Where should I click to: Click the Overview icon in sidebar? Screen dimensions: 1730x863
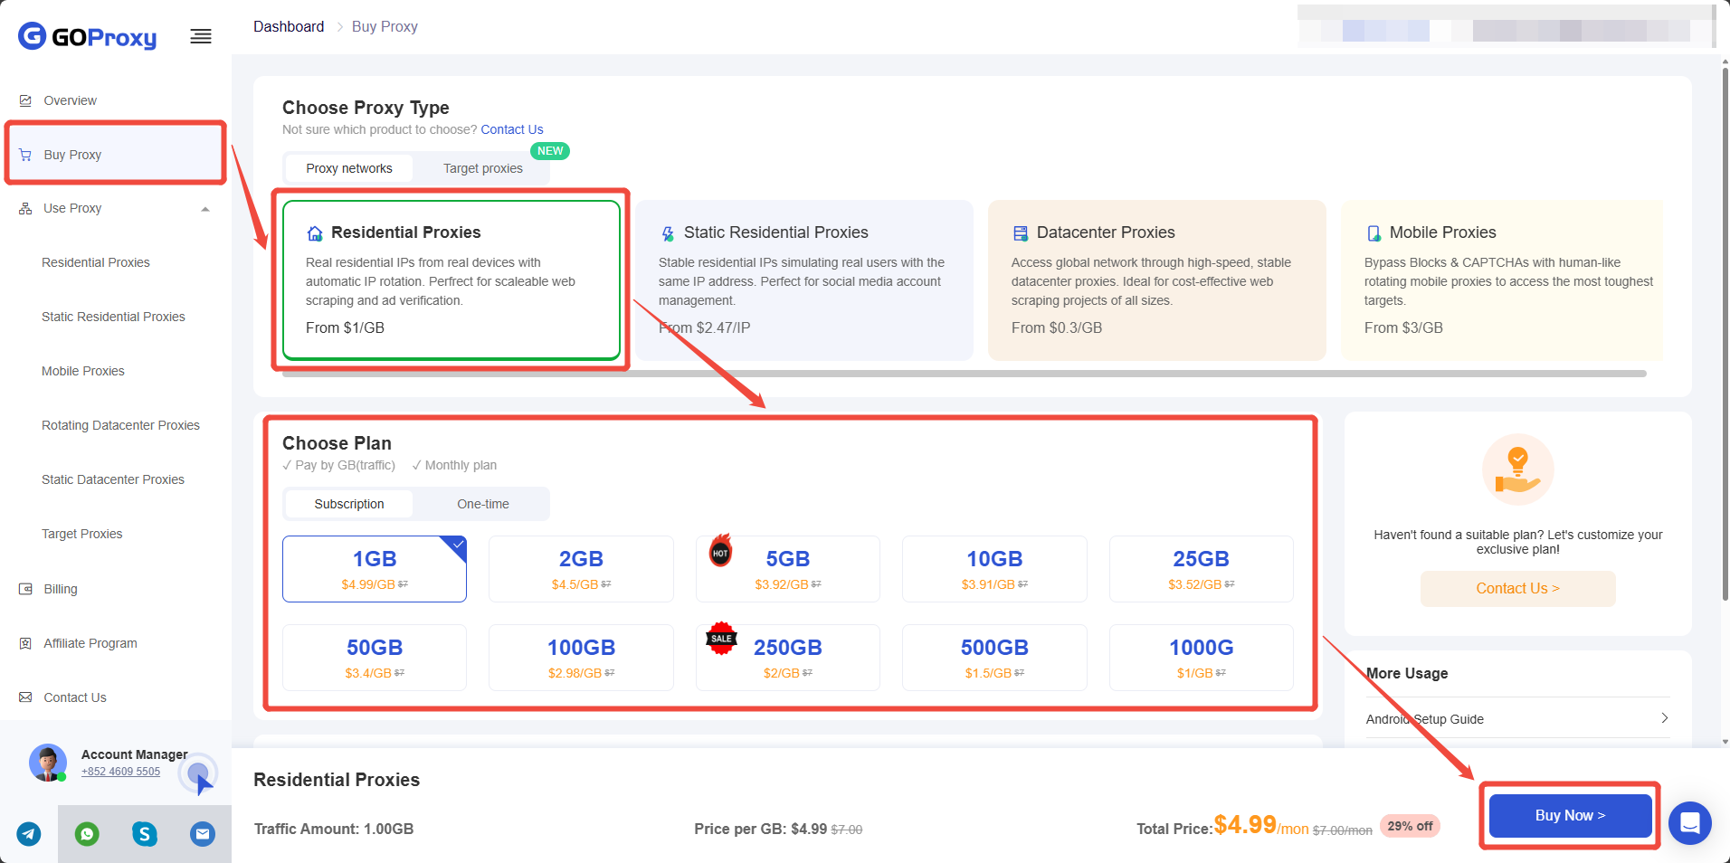pos(25,100)
